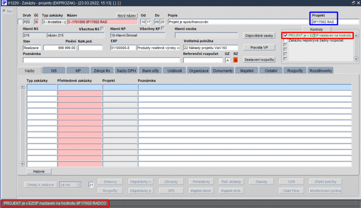
Task: Click the Objednávky v. button
Action: tap(141, 182)
